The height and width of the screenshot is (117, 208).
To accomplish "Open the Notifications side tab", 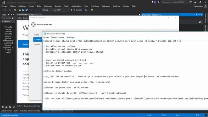I will pyautogui.click(x=205, y=18).
